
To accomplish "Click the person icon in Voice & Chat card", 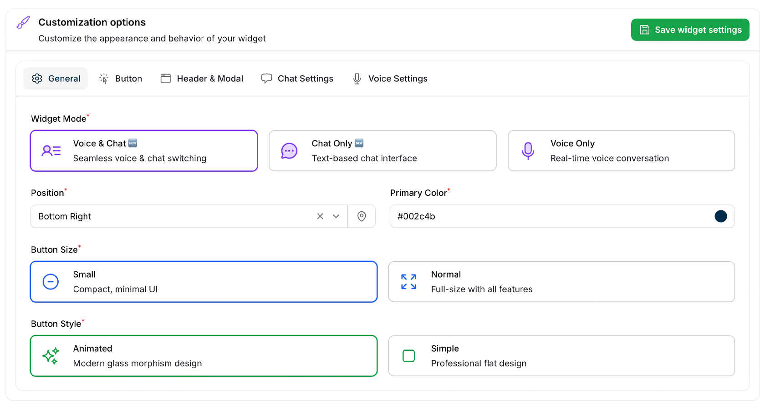I will (x=51, y=151).
